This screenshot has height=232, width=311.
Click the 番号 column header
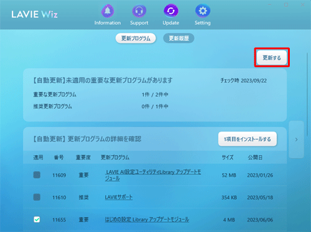59,158
